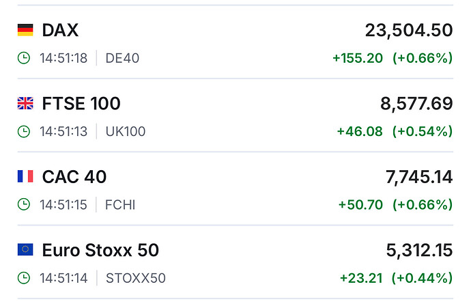Viewport: 471px width, 304px height.
Task: Click the DAX price 23,504.50
Action: 408,30
